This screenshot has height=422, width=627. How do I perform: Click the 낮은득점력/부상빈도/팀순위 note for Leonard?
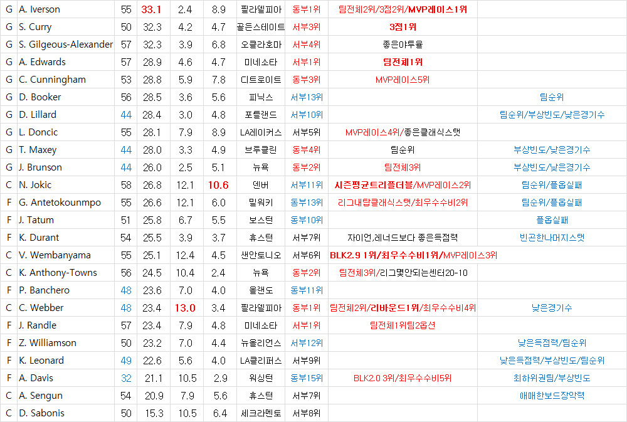coord(552,361)
